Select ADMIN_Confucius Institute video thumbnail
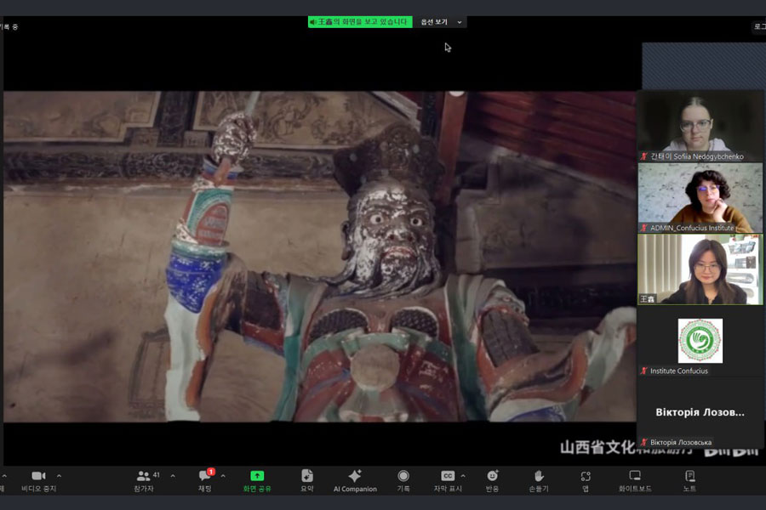The width and height of the screenshot is (766, 510). click(x=700, y=198)
